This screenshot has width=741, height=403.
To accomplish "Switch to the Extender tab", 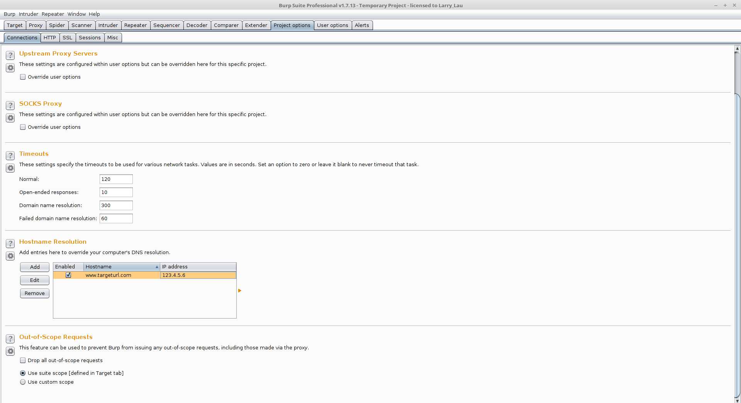I will click(256, 25).
